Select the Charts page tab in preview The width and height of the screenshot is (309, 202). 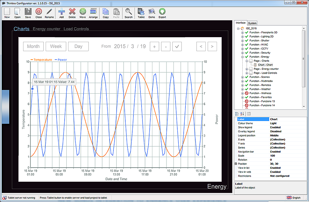(x=21, y=29)
